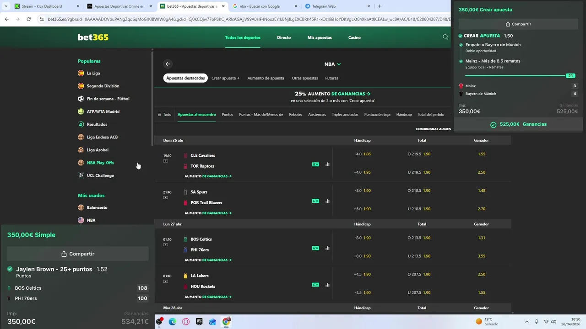Open Epic Games launcher from the taskbar
This screenshot has width=586, height=329.
(199, 322)
